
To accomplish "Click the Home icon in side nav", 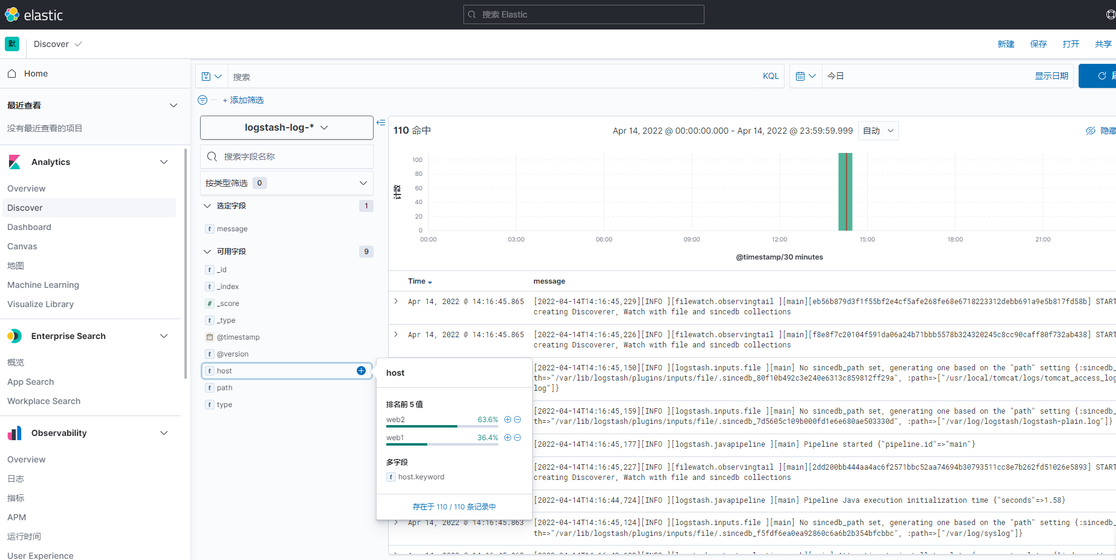I will pos(11,73).
